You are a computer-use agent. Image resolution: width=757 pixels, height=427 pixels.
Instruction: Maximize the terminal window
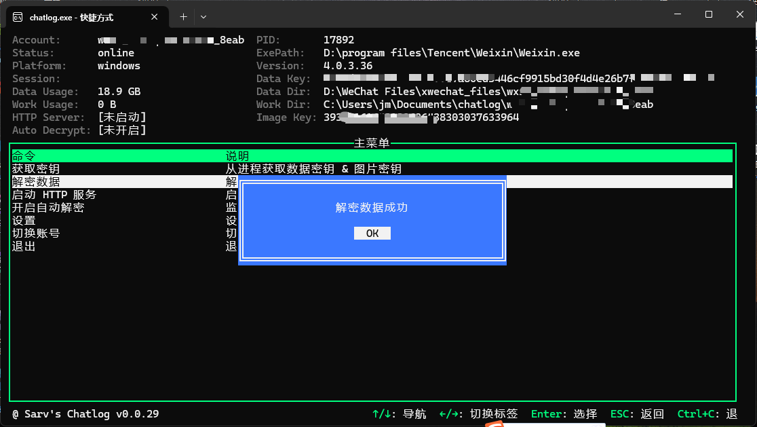coord(709,14)
